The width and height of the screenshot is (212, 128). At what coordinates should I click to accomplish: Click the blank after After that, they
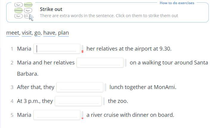point(79,87)
